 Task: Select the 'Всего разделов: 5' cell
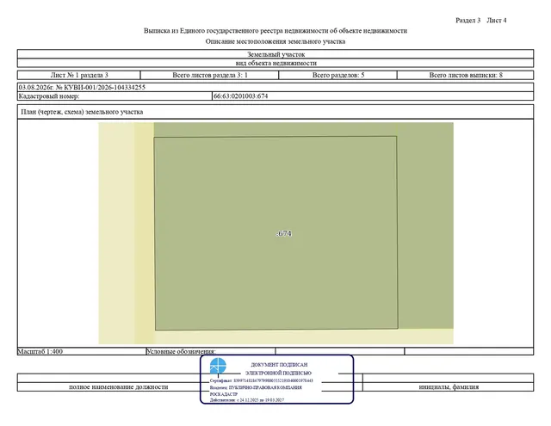[x=338, y=75]
